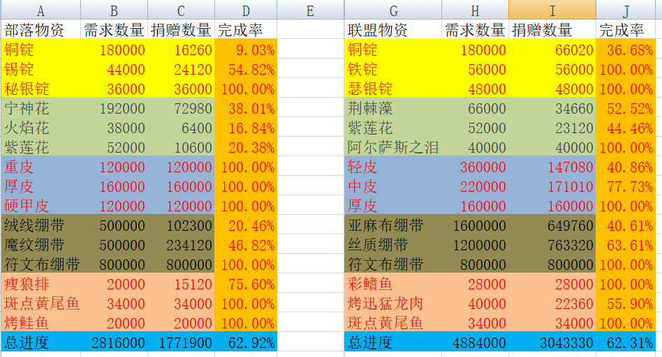This screenshot has width=662, height=357.
Task: Click column J header
Action: point(626,10)
